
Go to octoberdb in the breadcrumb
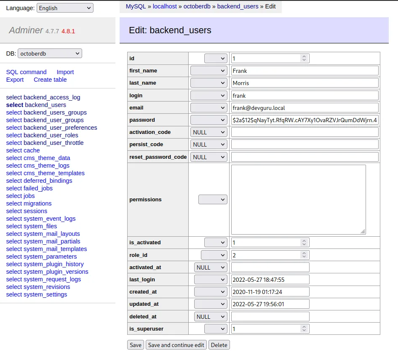(x=198, y=6)
